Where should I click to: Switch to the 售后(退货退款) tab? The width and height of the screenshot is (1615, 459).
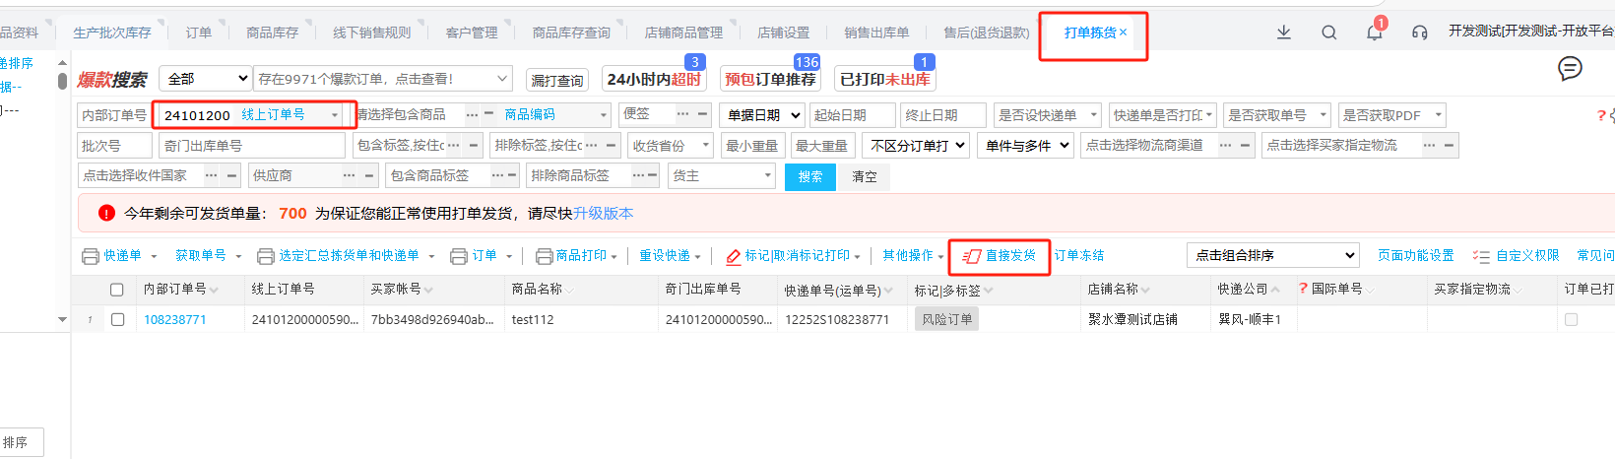[986, 33]
